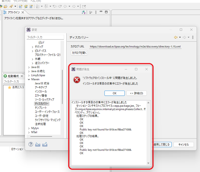Minimize the Outline view panel
This screenshot has width=200, height=172.
point(101,12)
